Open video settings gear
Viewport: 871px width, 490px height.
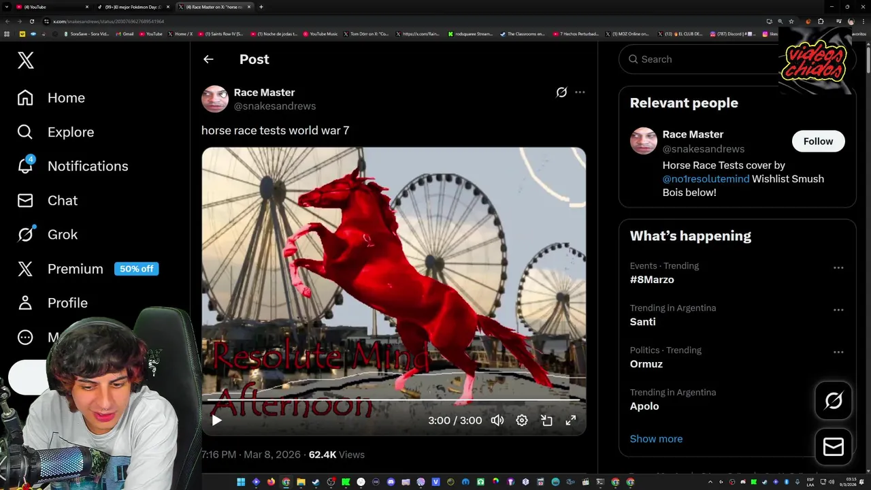tap(522, 421)
